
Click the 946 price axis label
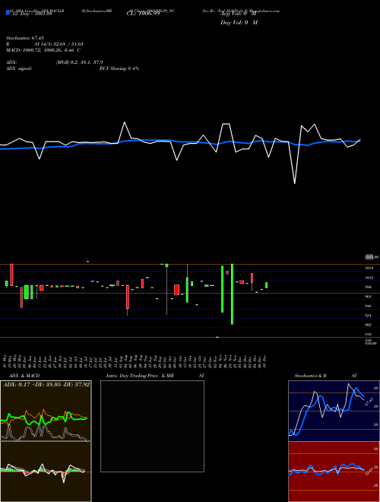pos(368,306)
